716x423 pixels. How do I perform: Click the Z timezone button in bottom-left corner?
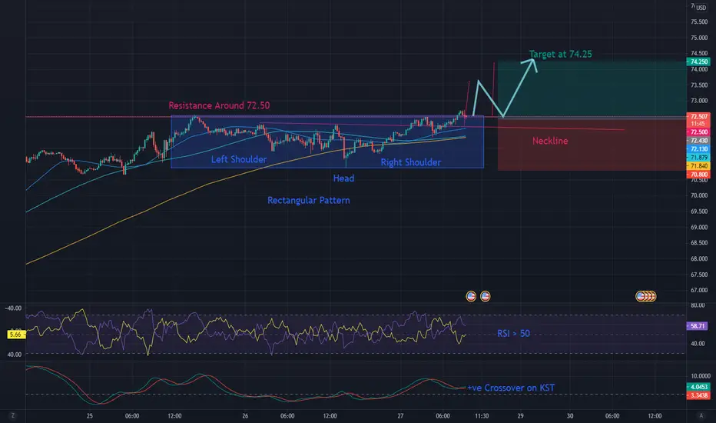pos(13,415)
